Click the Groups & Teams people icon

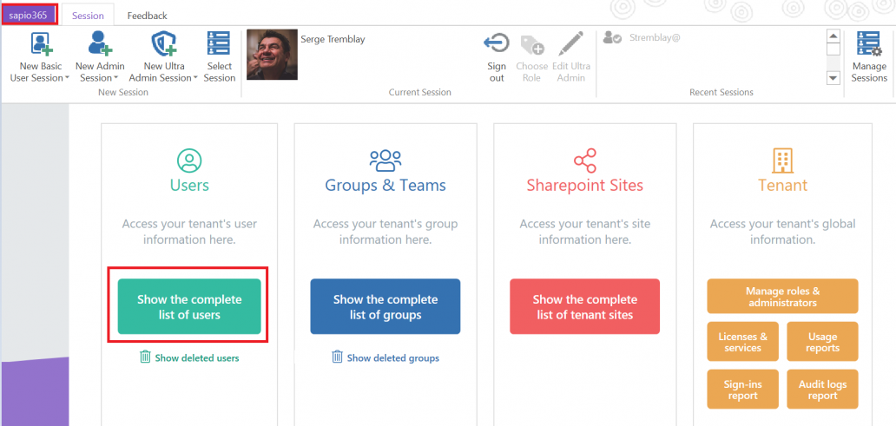click(x=385, y=161)
